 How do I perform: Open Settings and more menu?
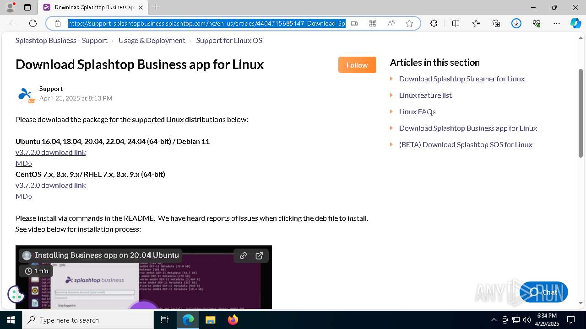click(557, 23)
